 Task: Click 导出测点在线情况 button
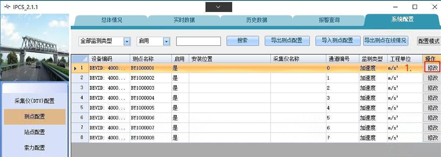point(386,41)
